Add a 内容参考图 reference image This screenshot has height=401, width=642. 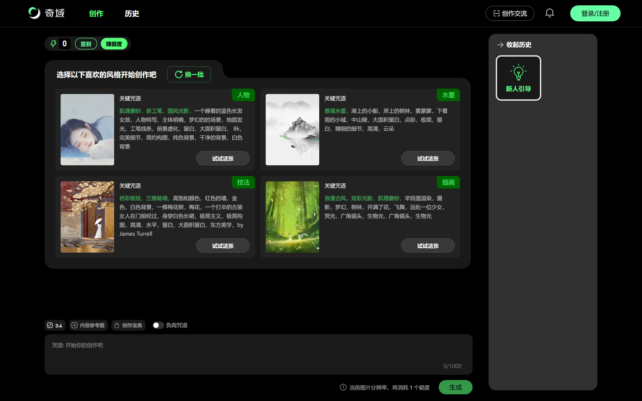coord(88,325)
